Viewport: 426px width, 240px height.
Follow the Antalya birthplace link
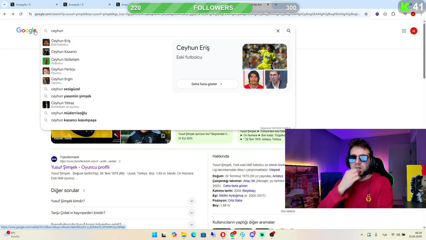278,176
